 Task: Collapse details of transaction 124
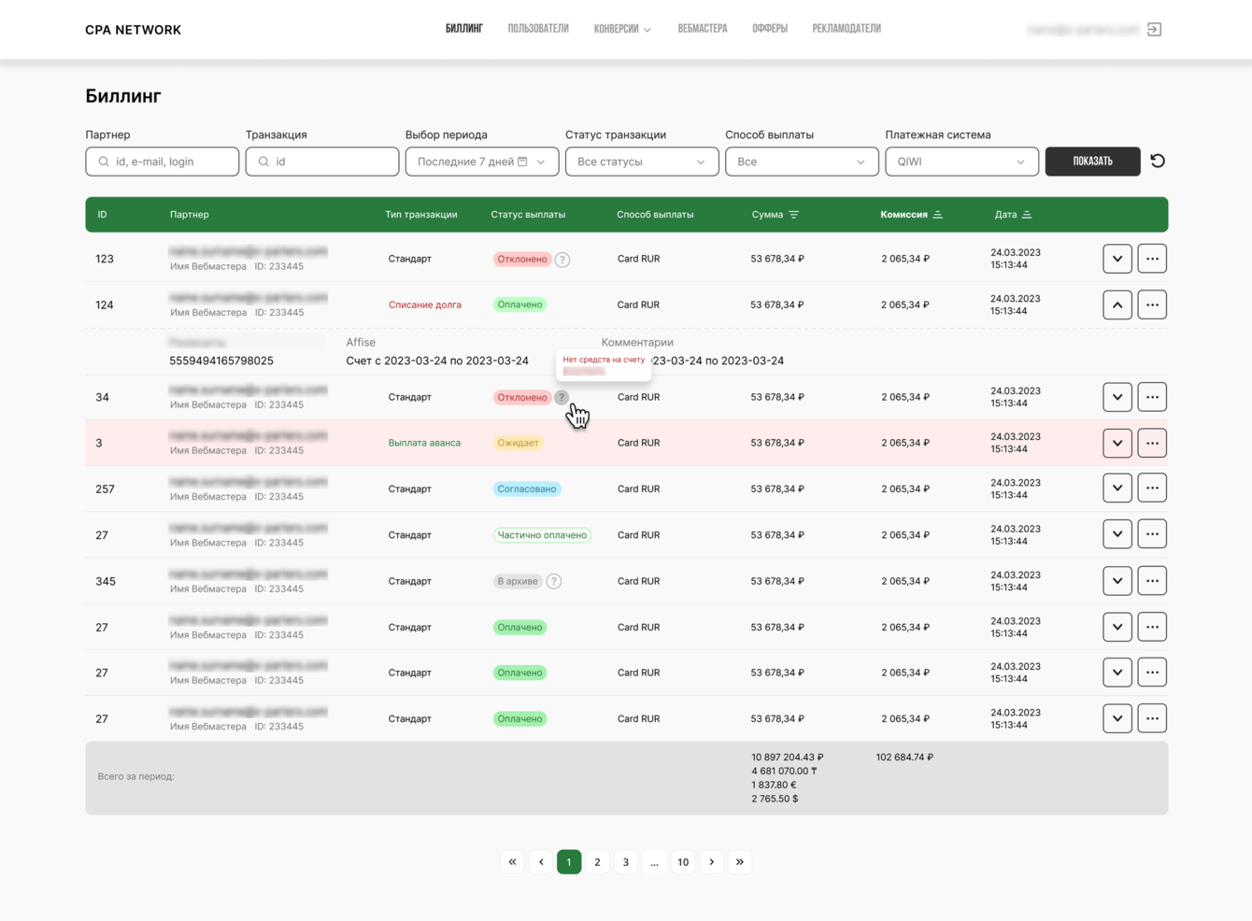tap(1117, 304)
